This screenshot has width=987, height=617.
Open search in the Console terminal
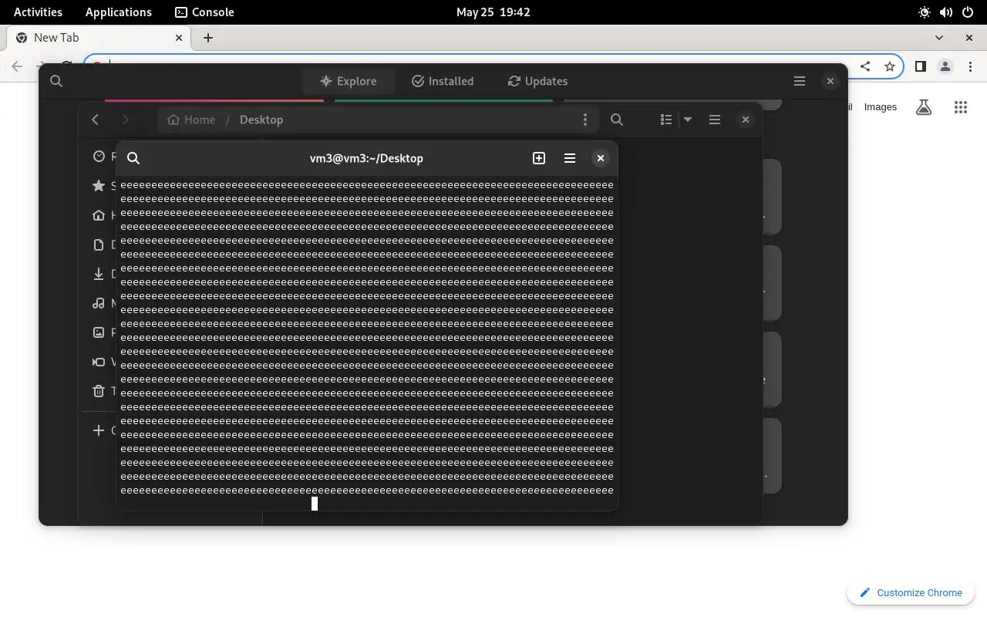133,158
